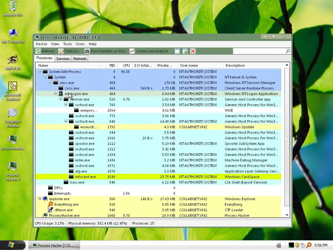Viewport: 333px width, 250px height.
Task: Select the lsass.exe process row
Action: [158, 182]
